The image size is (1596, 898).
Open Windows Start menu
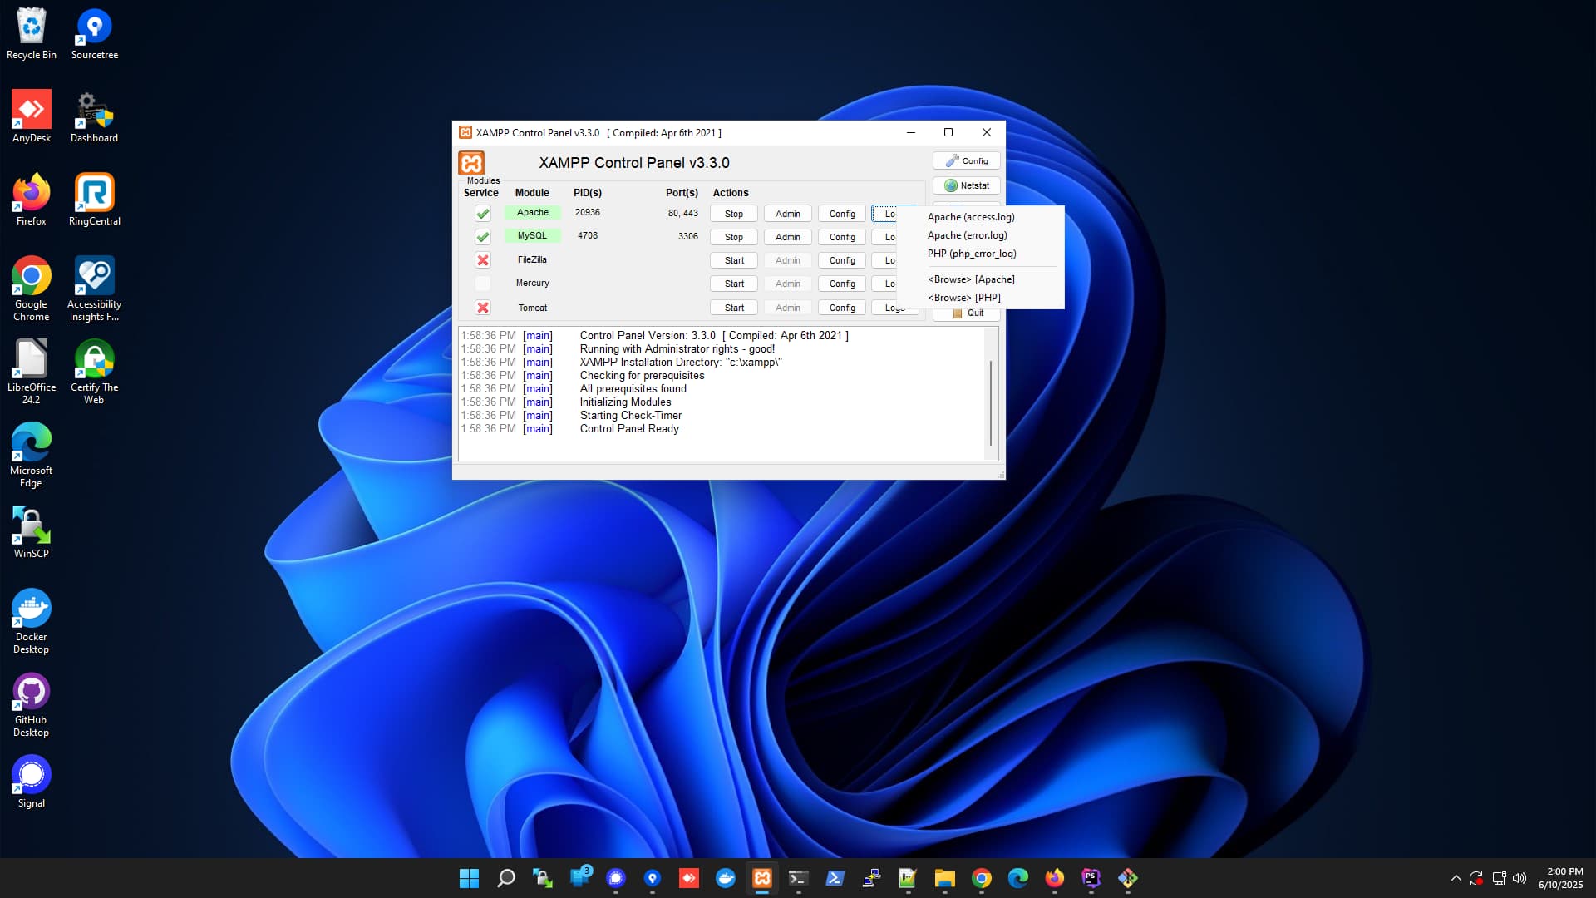coord(469,878)
